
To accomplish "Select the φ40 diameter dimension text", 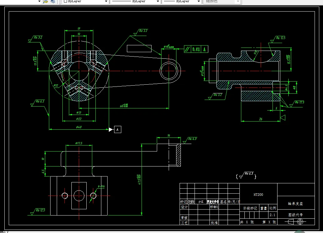I will pyautogui.click(x=79, y=127).
